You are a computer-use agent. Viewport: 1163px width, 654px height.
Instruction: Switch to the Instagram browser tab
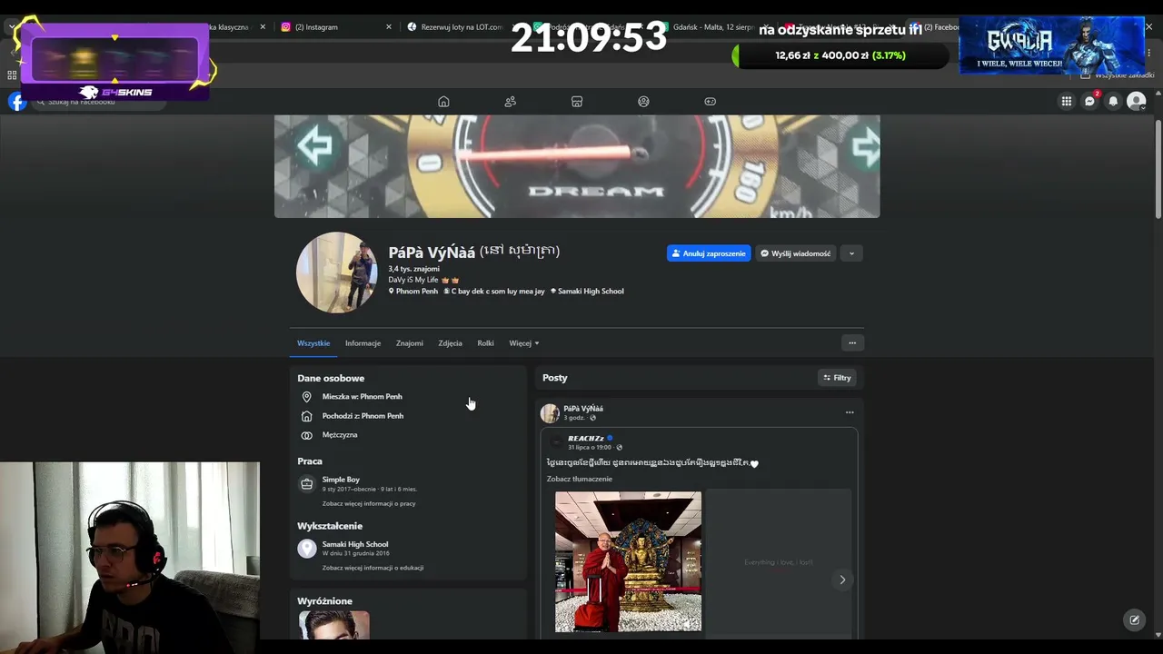pos(333,27)
